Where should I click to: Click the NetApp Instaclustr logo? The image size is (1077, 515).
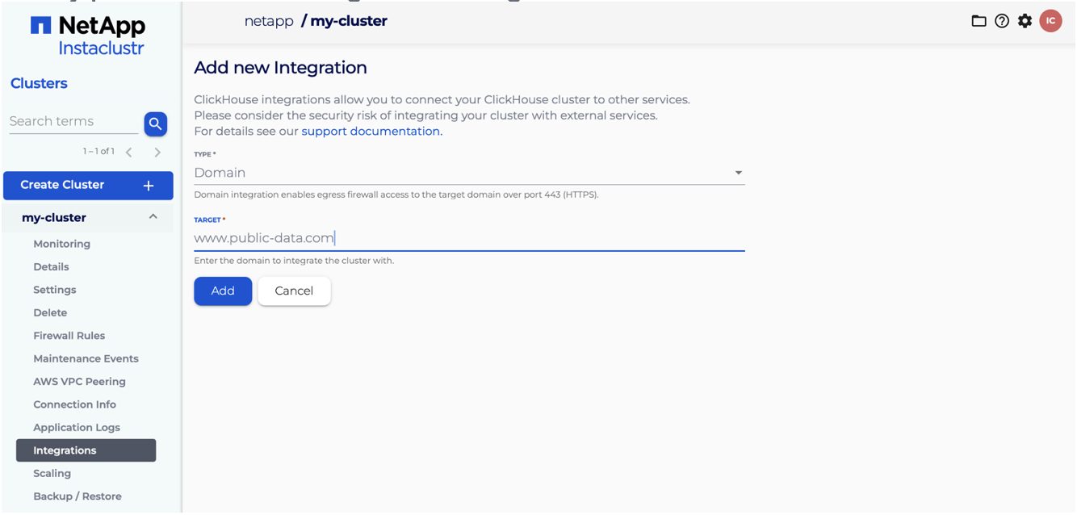[88, 36]
